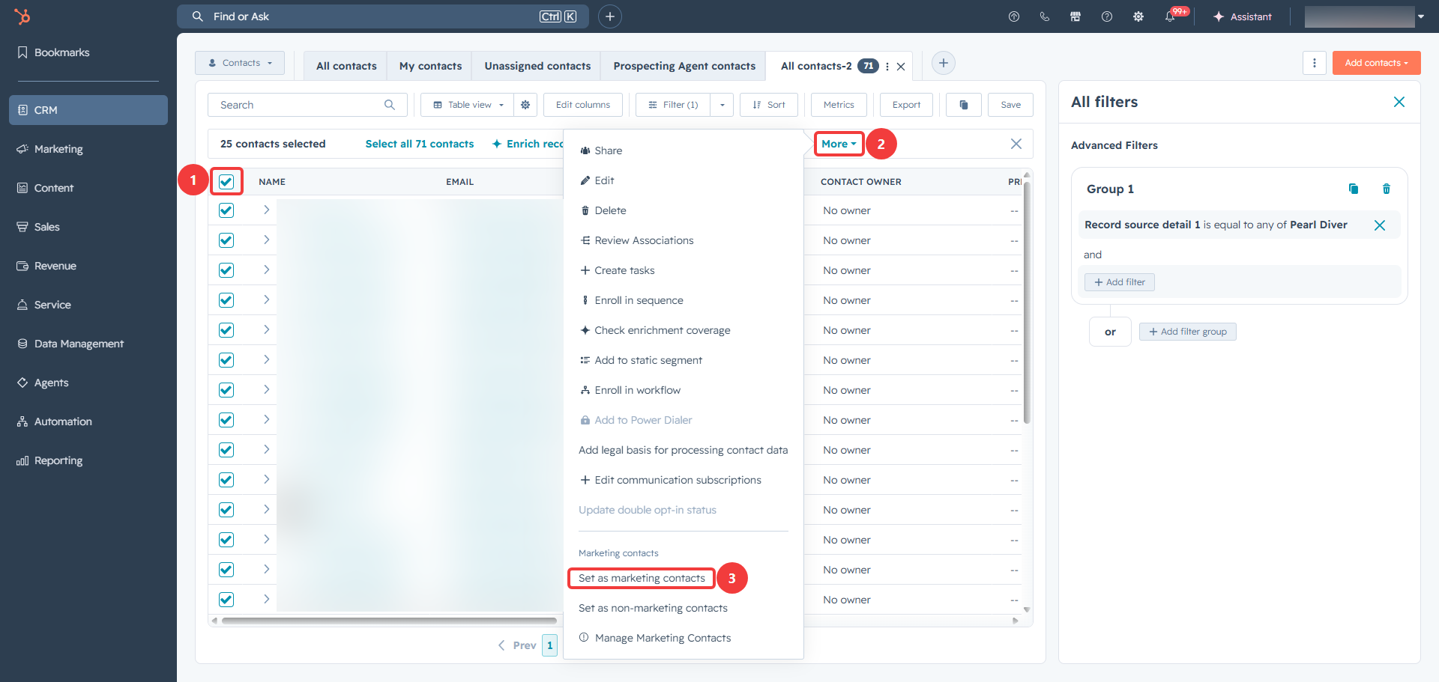Select Enroll in sequence

coord(684,300)
